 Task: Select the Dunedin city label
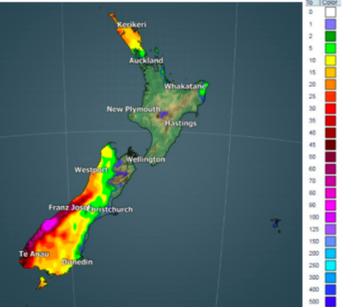(78, 262)
